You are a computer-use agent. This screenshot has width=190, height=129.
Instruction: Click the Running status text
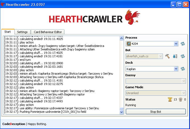click(131, 105)
